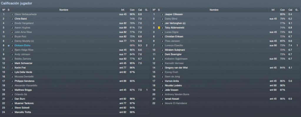Click info icon beside Ismail Aissati
Image resolution: width=301 pixels, height=117 pixels.
162,99
